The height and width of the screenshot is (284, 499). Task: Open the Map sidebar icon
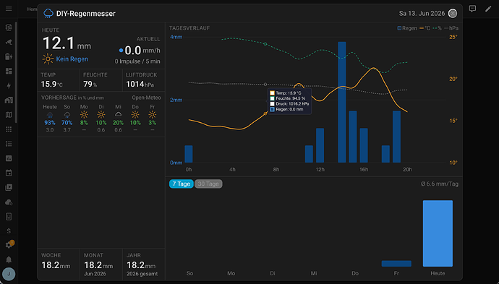tap(9, 115)
